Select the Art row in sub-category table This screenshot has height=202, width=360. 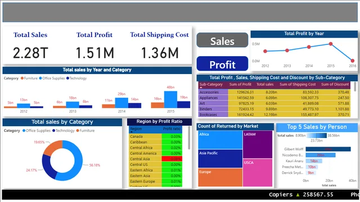(274, 103)
